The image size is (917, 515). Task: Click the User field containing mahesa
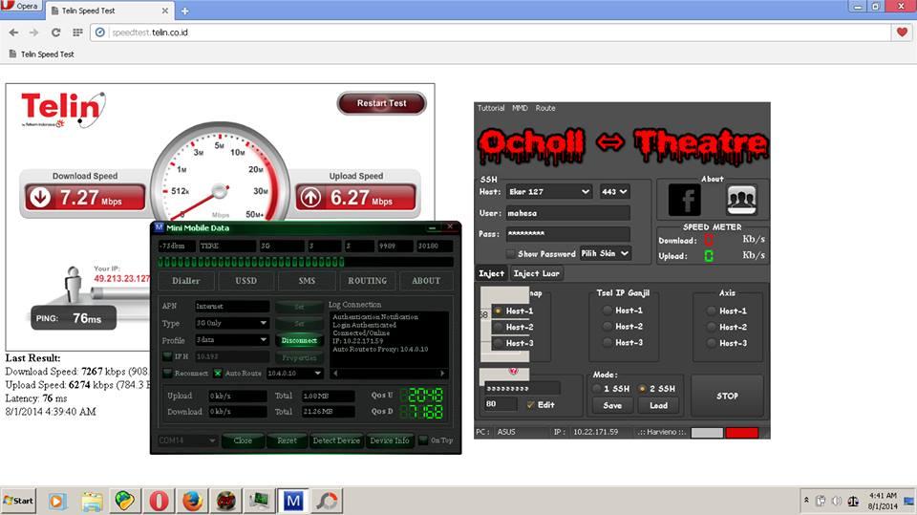point(567,213)
